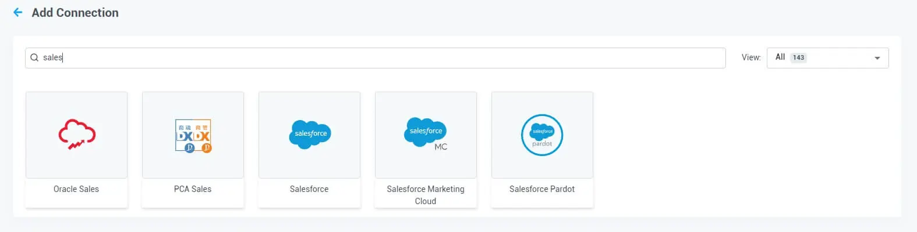Click the 143 count badge
This screenshot has width=917, height=232.
click(798, 57)
